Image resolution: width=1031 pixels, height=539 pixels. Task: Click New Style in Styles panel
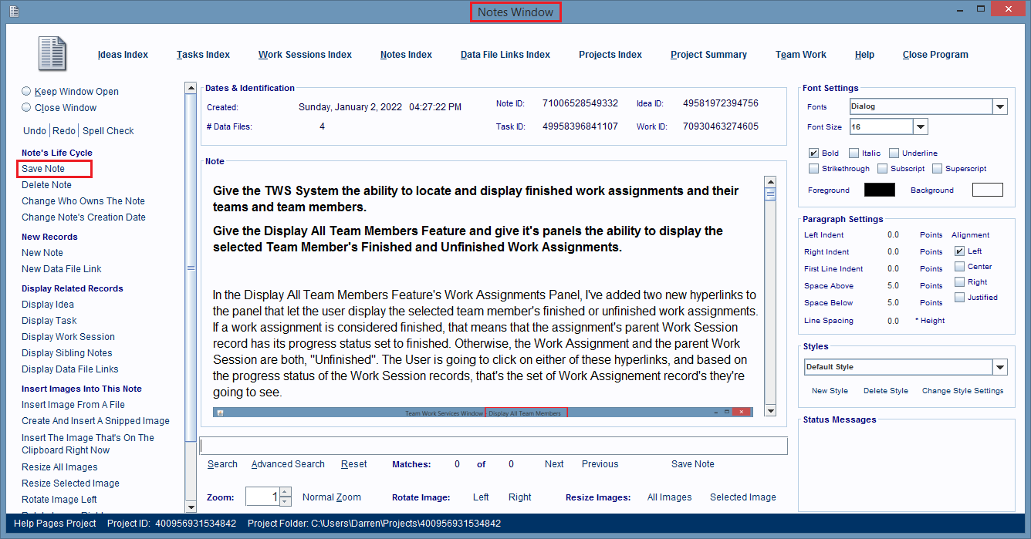(830, 391)
